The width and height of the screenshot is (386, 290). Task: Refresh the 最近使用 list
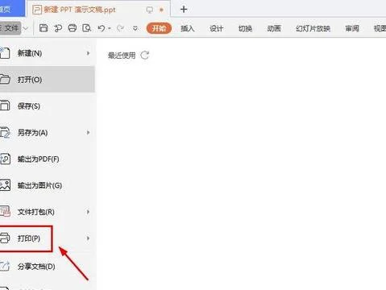tap(145, 55)
